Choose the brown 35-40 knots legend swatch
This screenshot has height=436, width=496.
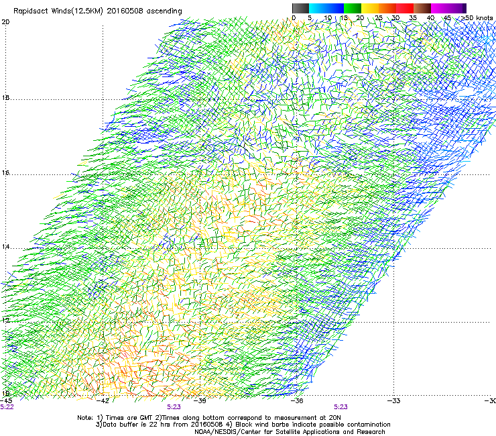pos(422,8)
